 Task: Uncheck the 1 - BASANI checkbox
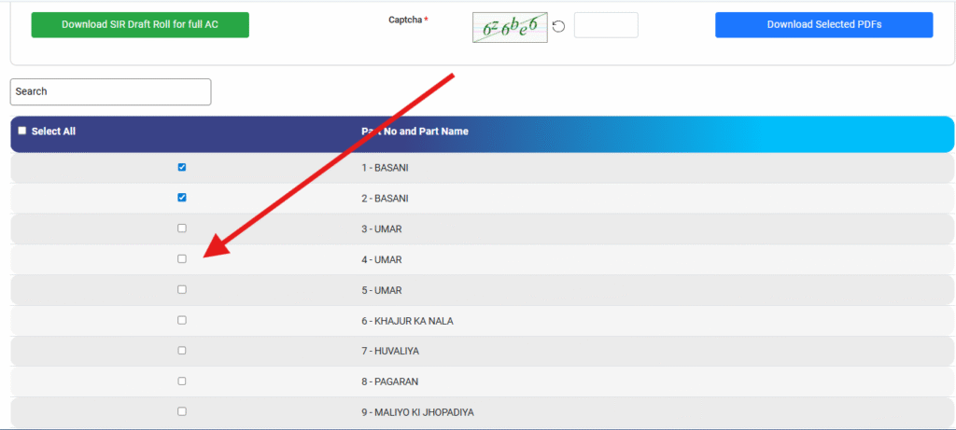[x=182, y=168]
